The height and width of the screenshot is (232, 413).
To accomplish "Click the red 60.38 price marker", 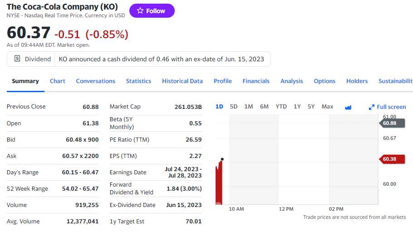I will (392, 159).
